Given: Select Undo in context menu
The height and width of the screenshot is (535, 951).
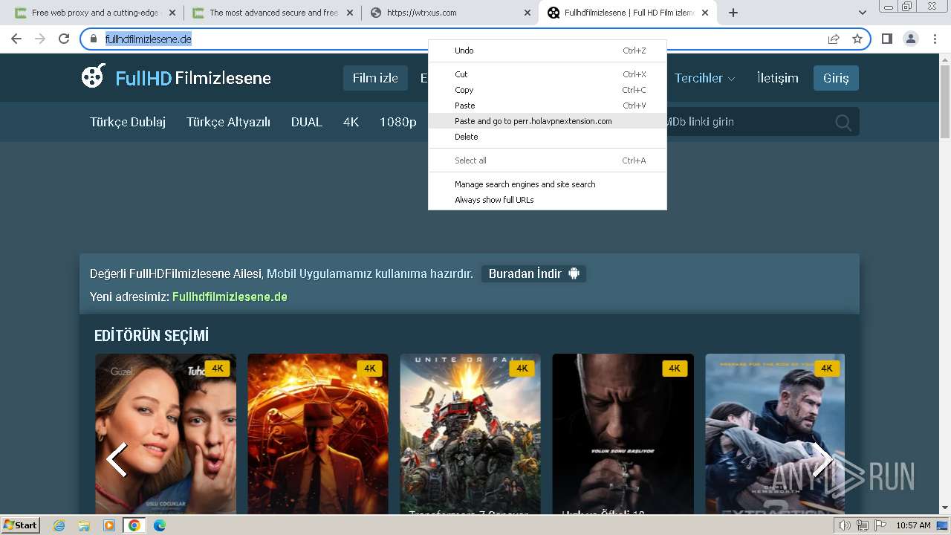Looking at the screenshot, I should coord(548,51).
